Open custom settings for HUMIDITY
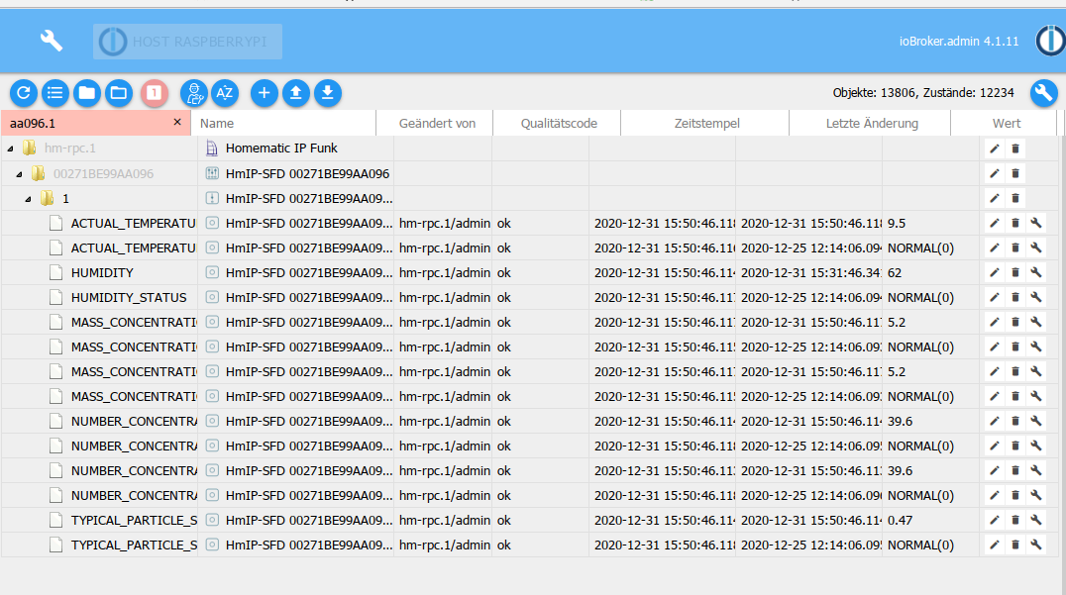This screenshot has height=595, width=1066. (x=1036, y=272)
